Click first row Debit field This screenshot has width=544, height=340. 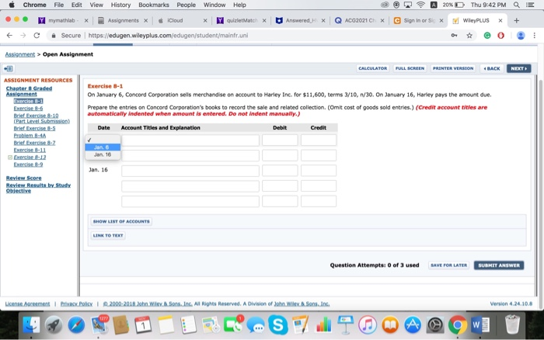tap(280, 141)
